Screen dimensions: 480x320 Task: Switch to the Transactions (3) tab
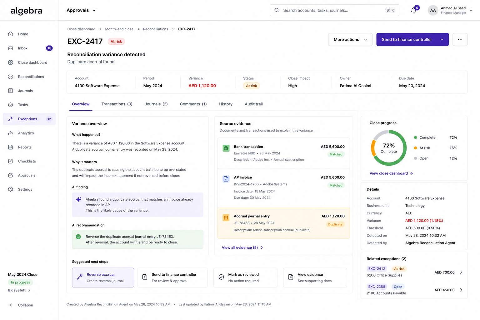117,104
